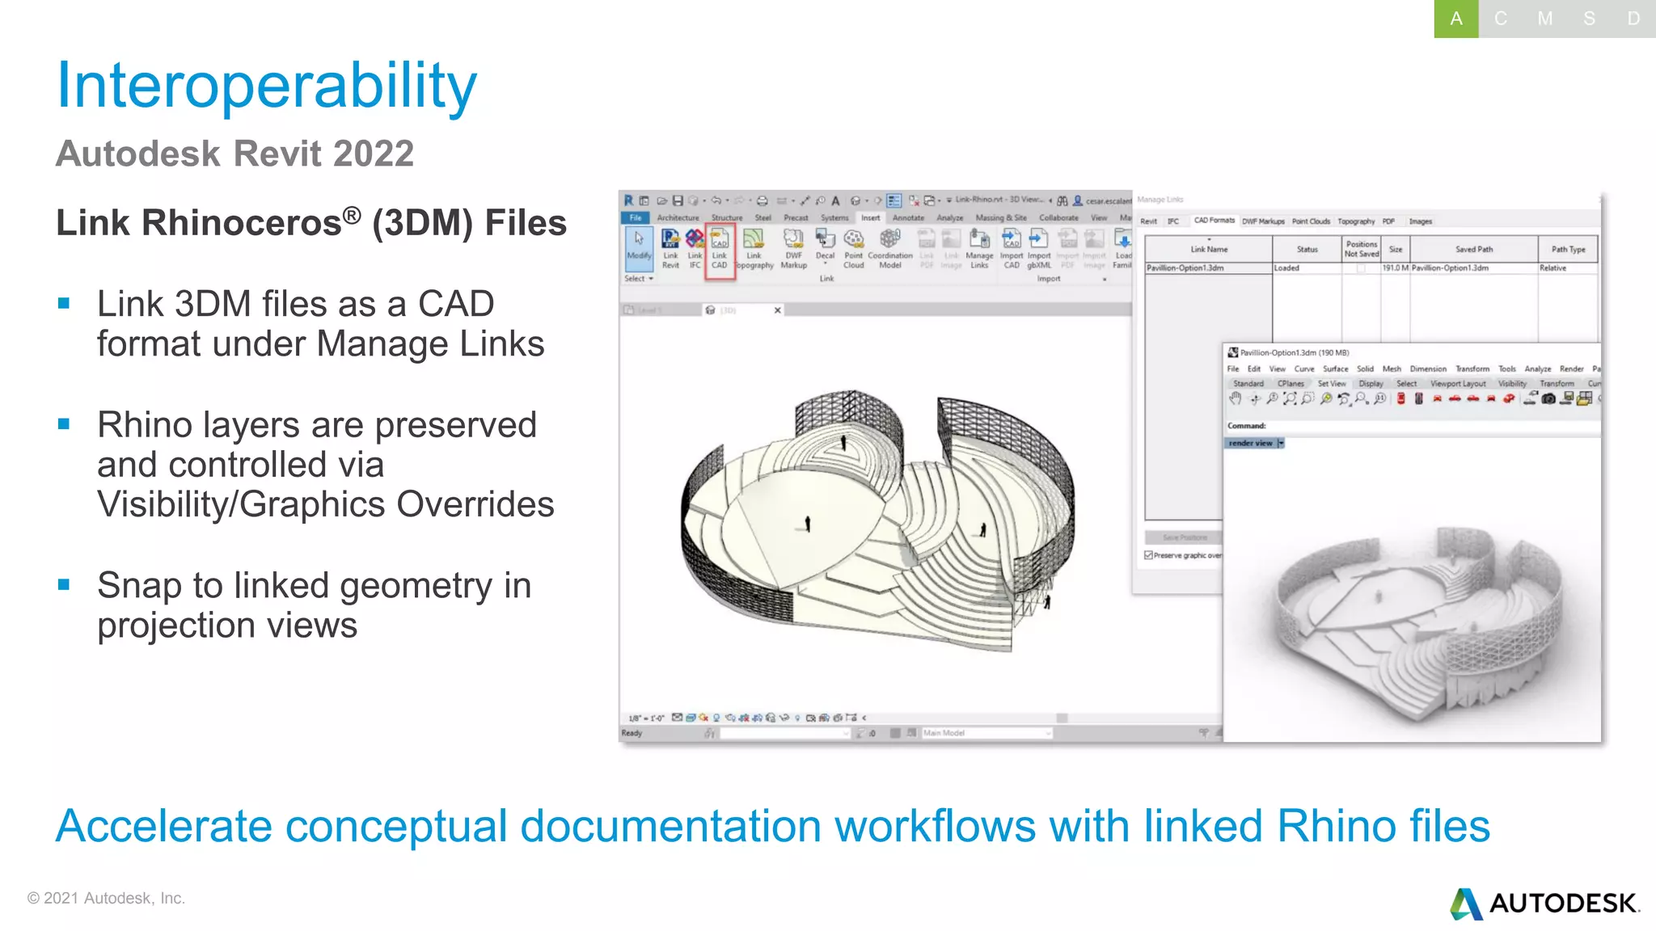The width and height of the screenshot is (1656, 931).
Task: Click the Coordination Model ribbon icon
Action: click(x=889, y=248)
